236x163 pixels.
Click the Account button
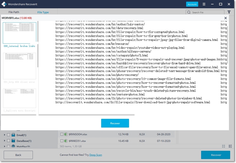click(x=192, y=4)
